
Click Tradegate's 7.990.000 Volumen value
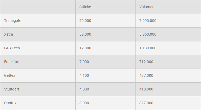[x=148, y=21]
